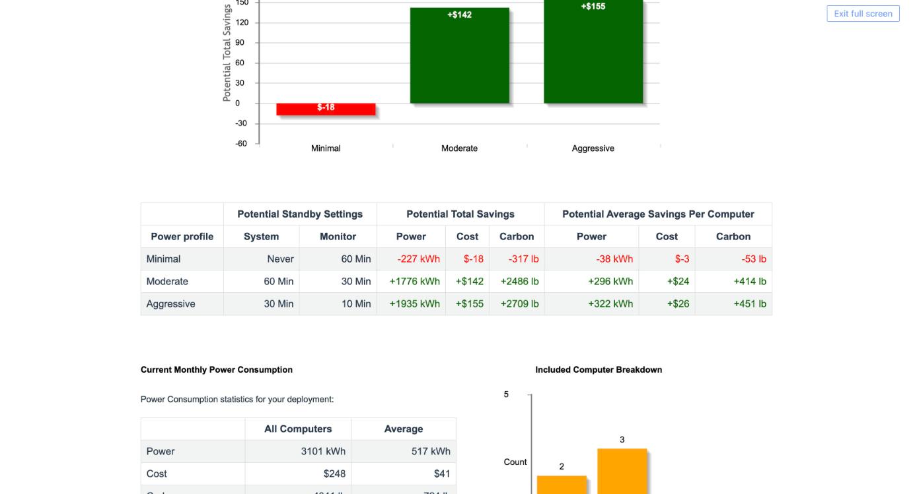The image size is (913, 494).
Task: Click the Exit full screen button
Action: point(863,13)
